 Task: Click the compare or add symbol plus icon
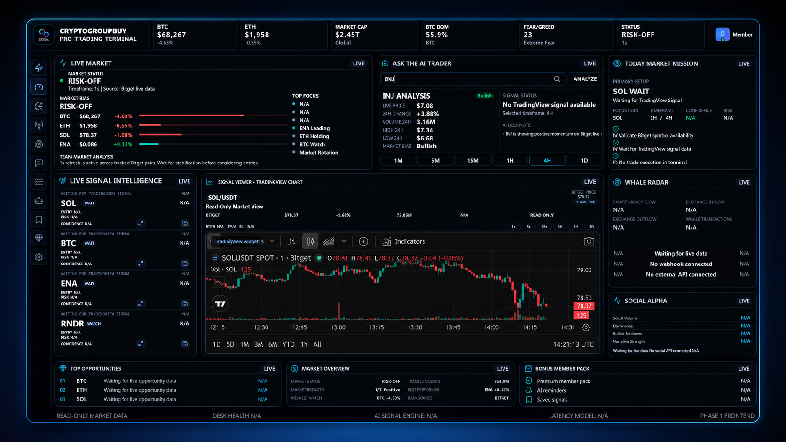pyautogui.click(x=363, y=241)
